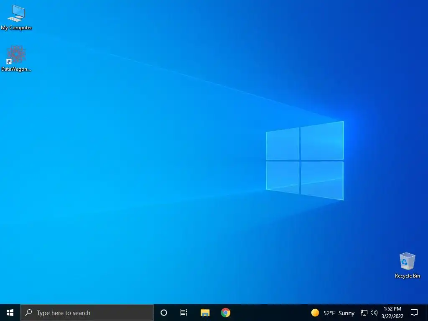Open the volume speaker control
Screen dimensions: 428x321
[374, 313]
